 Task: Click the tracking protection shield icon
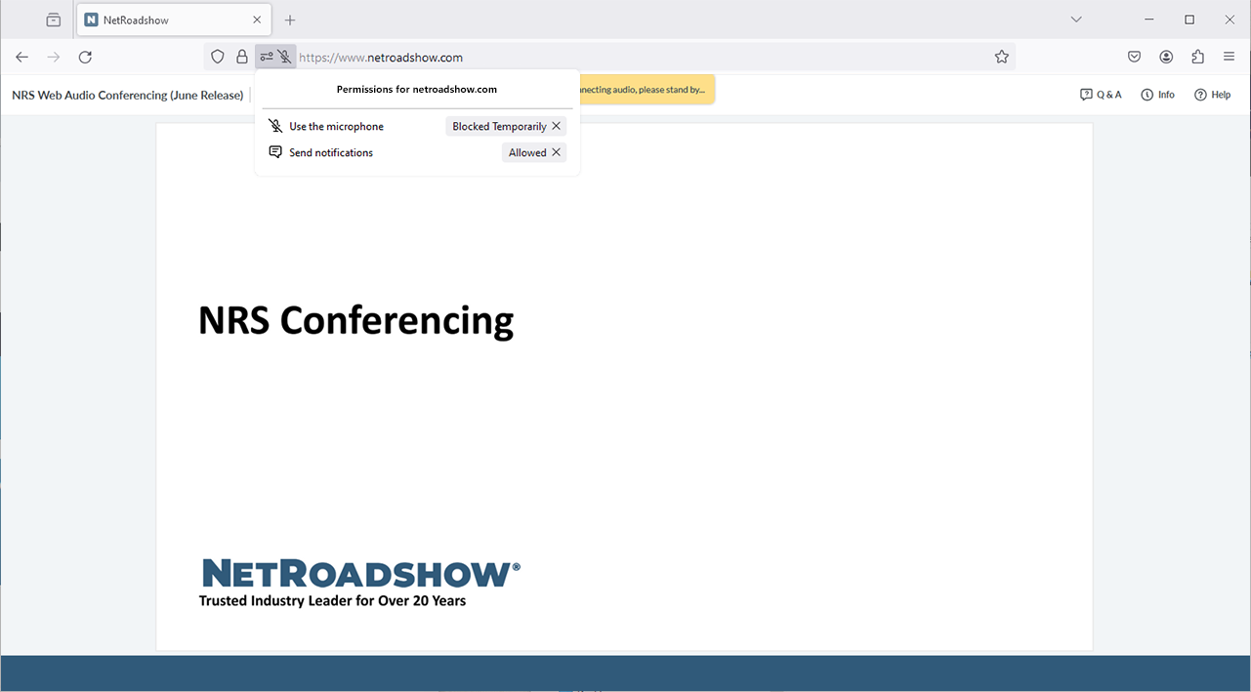[x=217, y=57]
